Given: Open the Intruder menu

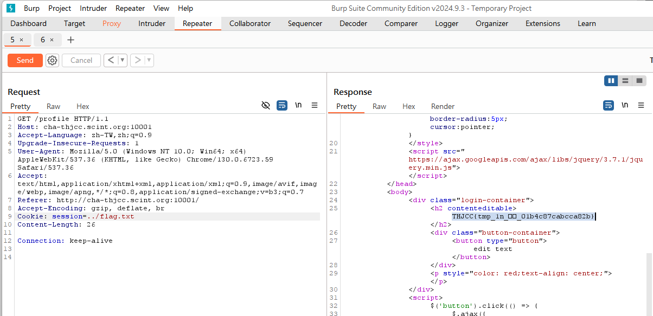Looking at the screenshot, I should [x=93, y=8].
